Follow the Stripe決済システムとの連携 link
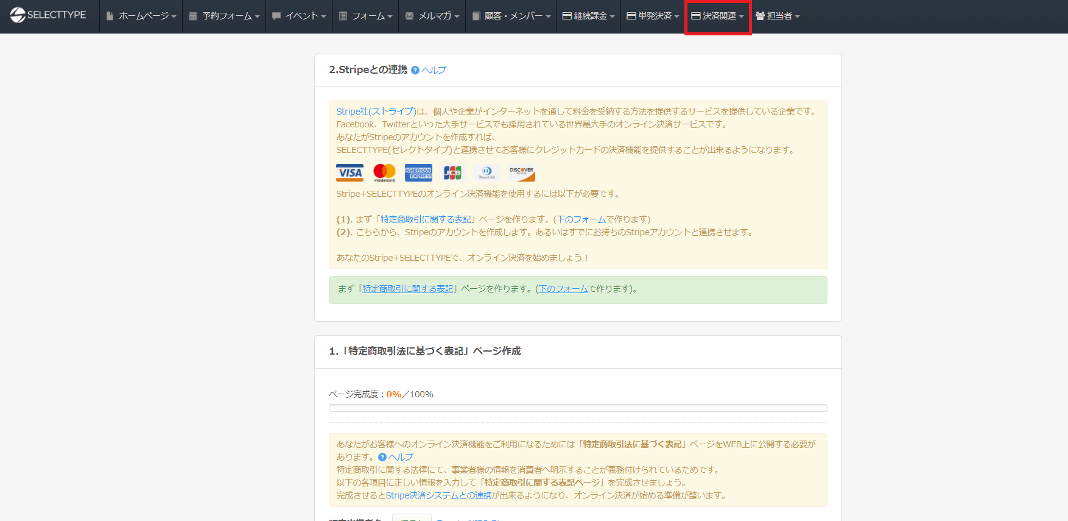Image resolution: width=1068 pixels, height=521 pixels. coord(438,495)
